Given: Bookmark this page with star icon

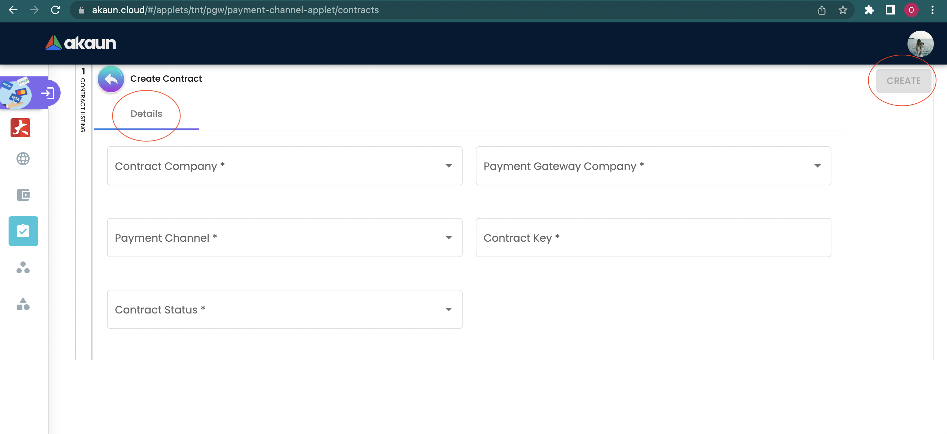Looking at the screenshot, I should pos(843,10).
